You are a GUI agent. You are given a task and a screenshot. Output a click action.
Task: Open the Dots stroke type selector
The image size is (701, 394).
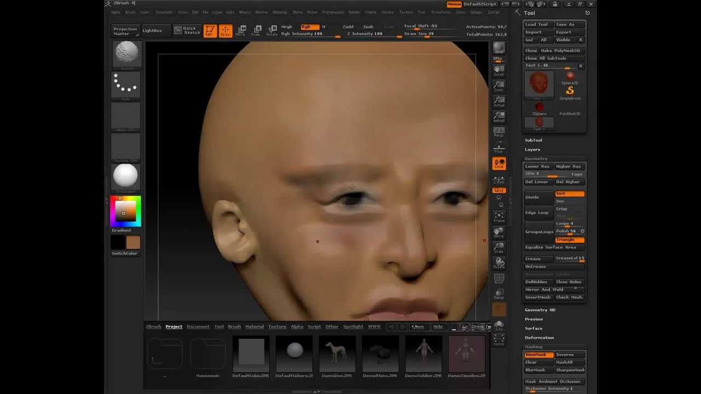coord(126,85)
